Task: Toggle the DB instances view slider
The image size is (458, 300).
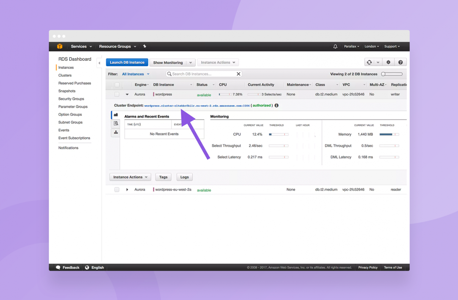Action: (x=392, y=74)
